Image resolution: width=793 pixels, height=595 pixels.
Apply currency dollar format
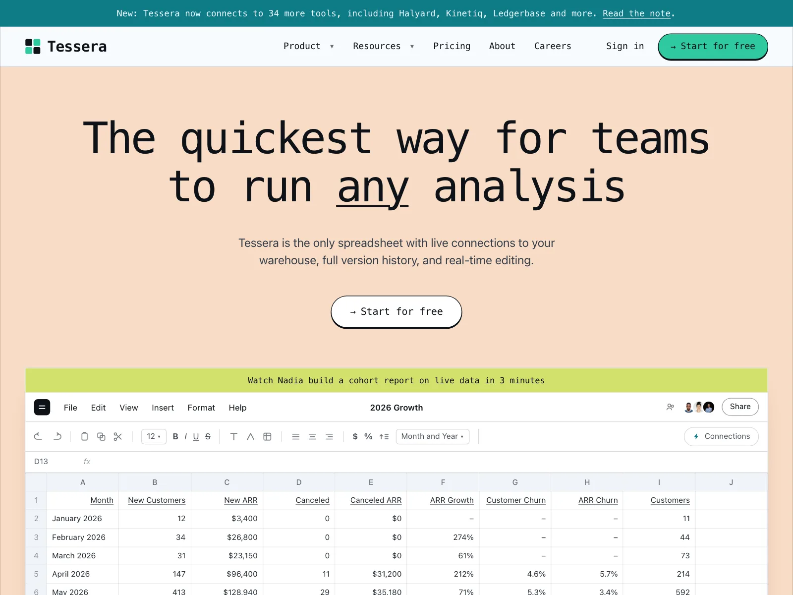(x=355, y=436)
